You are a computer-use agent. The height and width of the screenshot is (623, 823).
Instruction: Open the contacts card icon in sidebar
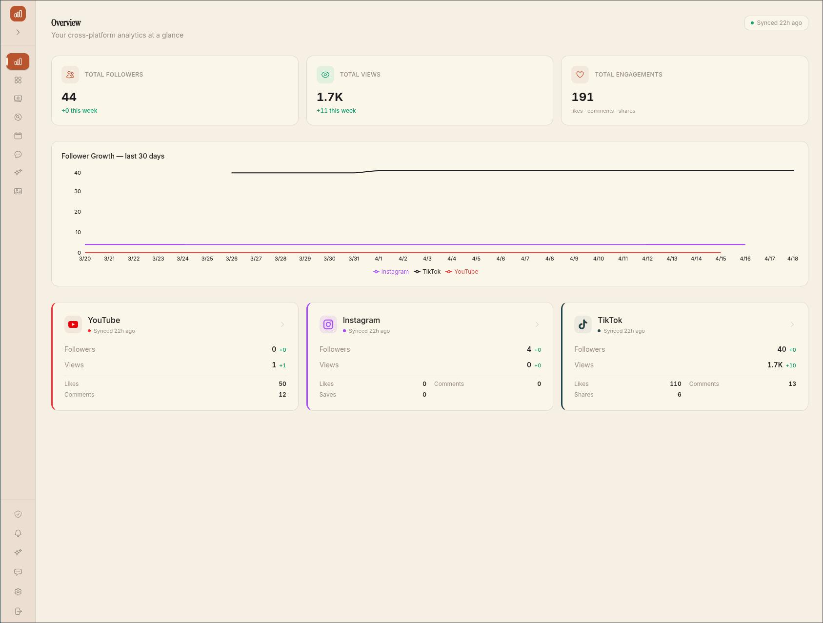(x=18, y=191)
